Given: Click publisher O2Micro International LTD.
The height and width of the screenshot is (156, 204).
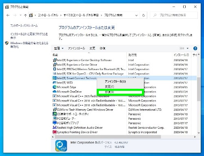Looking at the screenshot, I should 145,110.
